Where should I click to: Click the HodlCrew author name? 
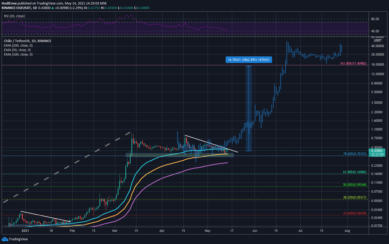(9, 3)
